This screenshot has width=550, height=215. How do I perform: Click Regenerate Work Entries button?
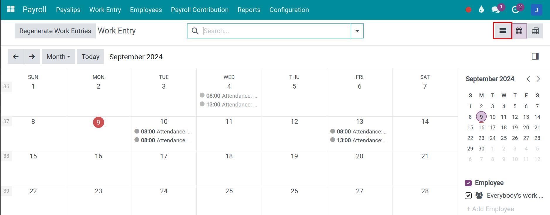click(x=55, y=31)
